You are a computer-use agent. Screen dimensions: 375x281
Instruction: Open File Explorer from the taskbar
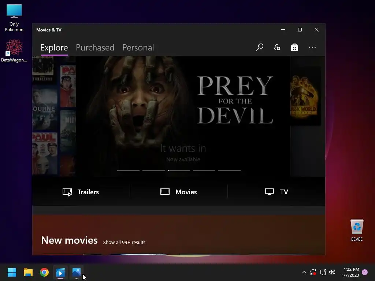click(28, 272)
